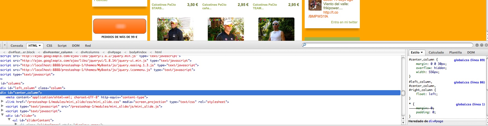Switch to the Script panel tab
The image size is (488, 126).
[x=62, y=46]
